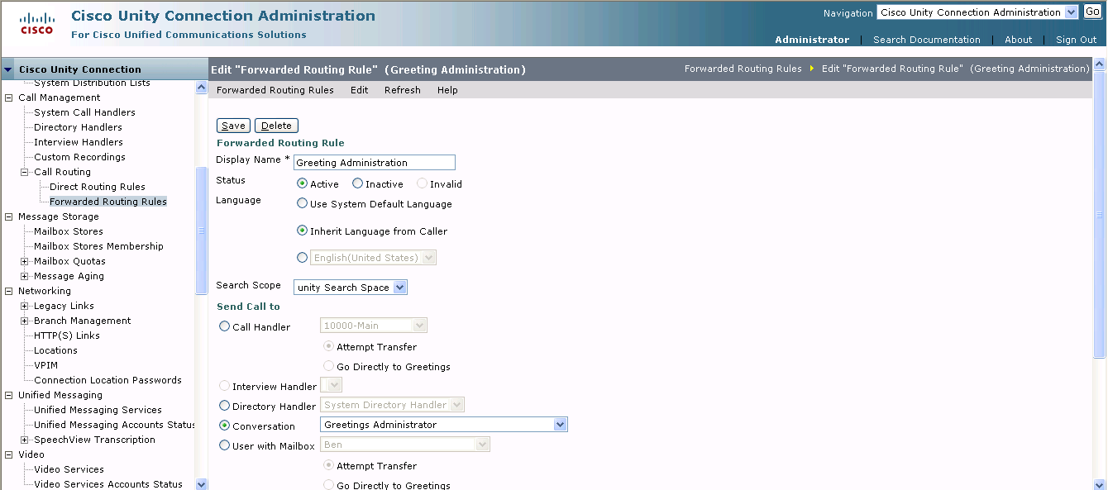Screen dimensions: 1108x490
Task: Open Connection Location Passwords in the tree
Action: [x=107, y=380]
